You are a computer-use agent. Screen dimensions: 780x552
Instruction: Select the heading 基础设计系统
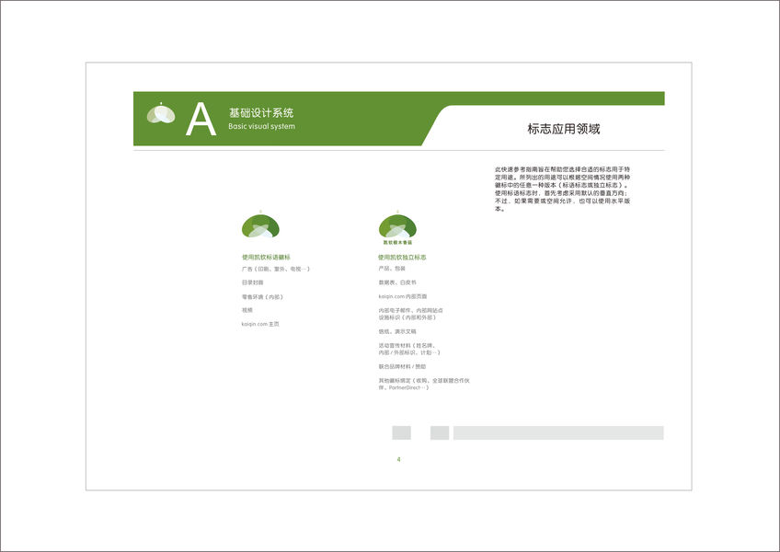click(x=261, y=113)
